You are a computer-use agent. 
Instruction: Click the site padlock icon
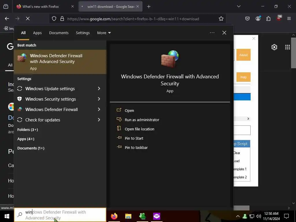click(x=62, y=19)
